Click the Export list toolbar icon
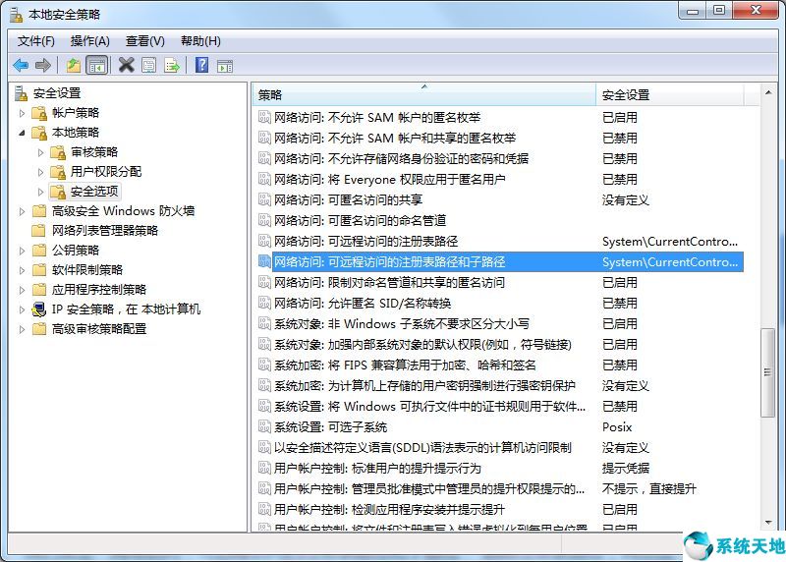Screen dimensions: 786x562 pyautogui.click(x=172, y=65)
